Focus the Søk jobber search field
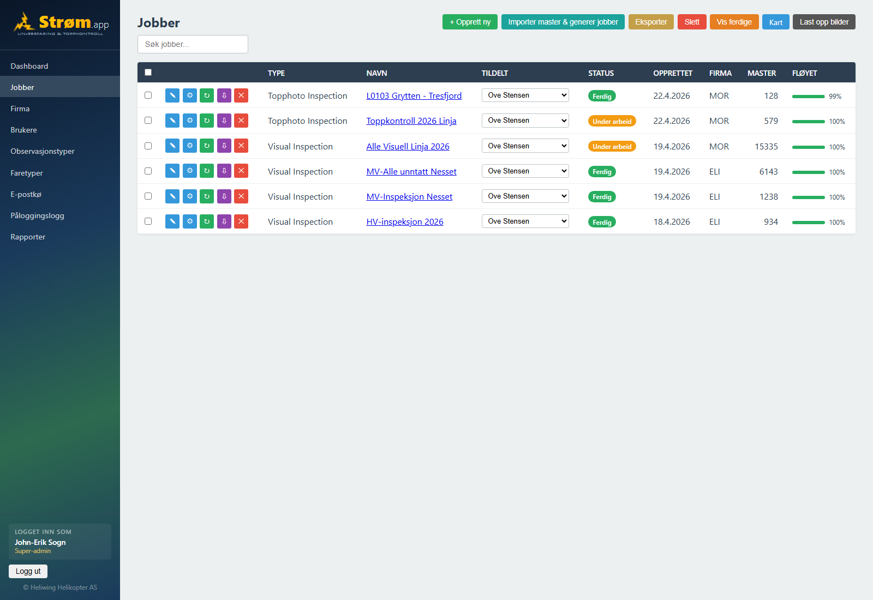 pyautogui.click(x=193, y=44)
